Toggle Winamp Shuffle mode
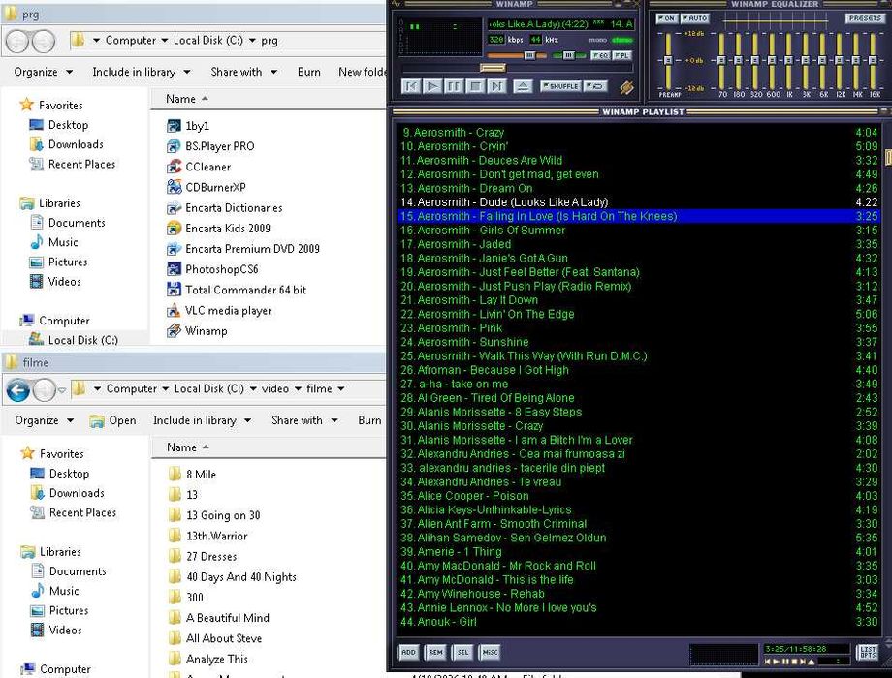Viewport: 892px width, 678px height. (x=560, y=86)
